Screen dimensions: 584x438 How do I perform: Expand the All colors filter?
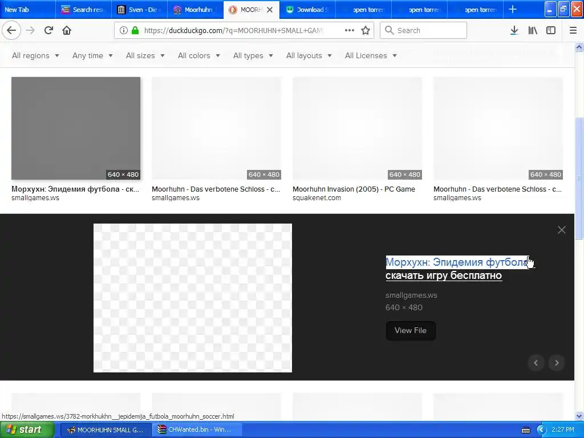click(x=199, y=55)
